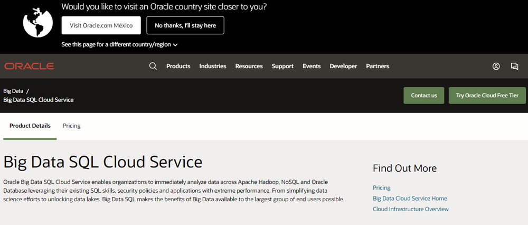Click the globe icon in banner
This screenshot has width=528, height=225.
coord(37,23)
